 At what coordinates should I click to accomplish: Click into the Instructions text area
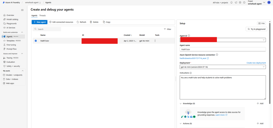coord(223,87)
